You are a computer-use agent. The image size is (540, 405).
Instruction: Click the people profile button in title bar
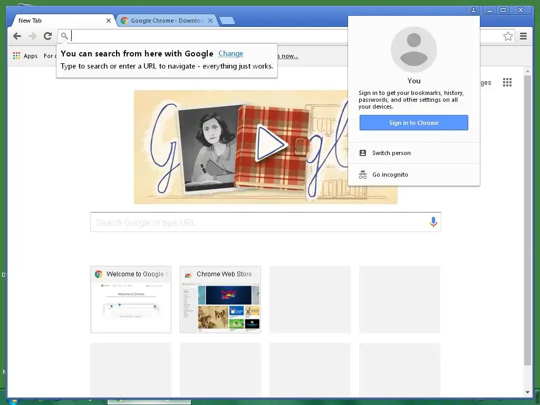pyautogui.click(x=474, y=10)
